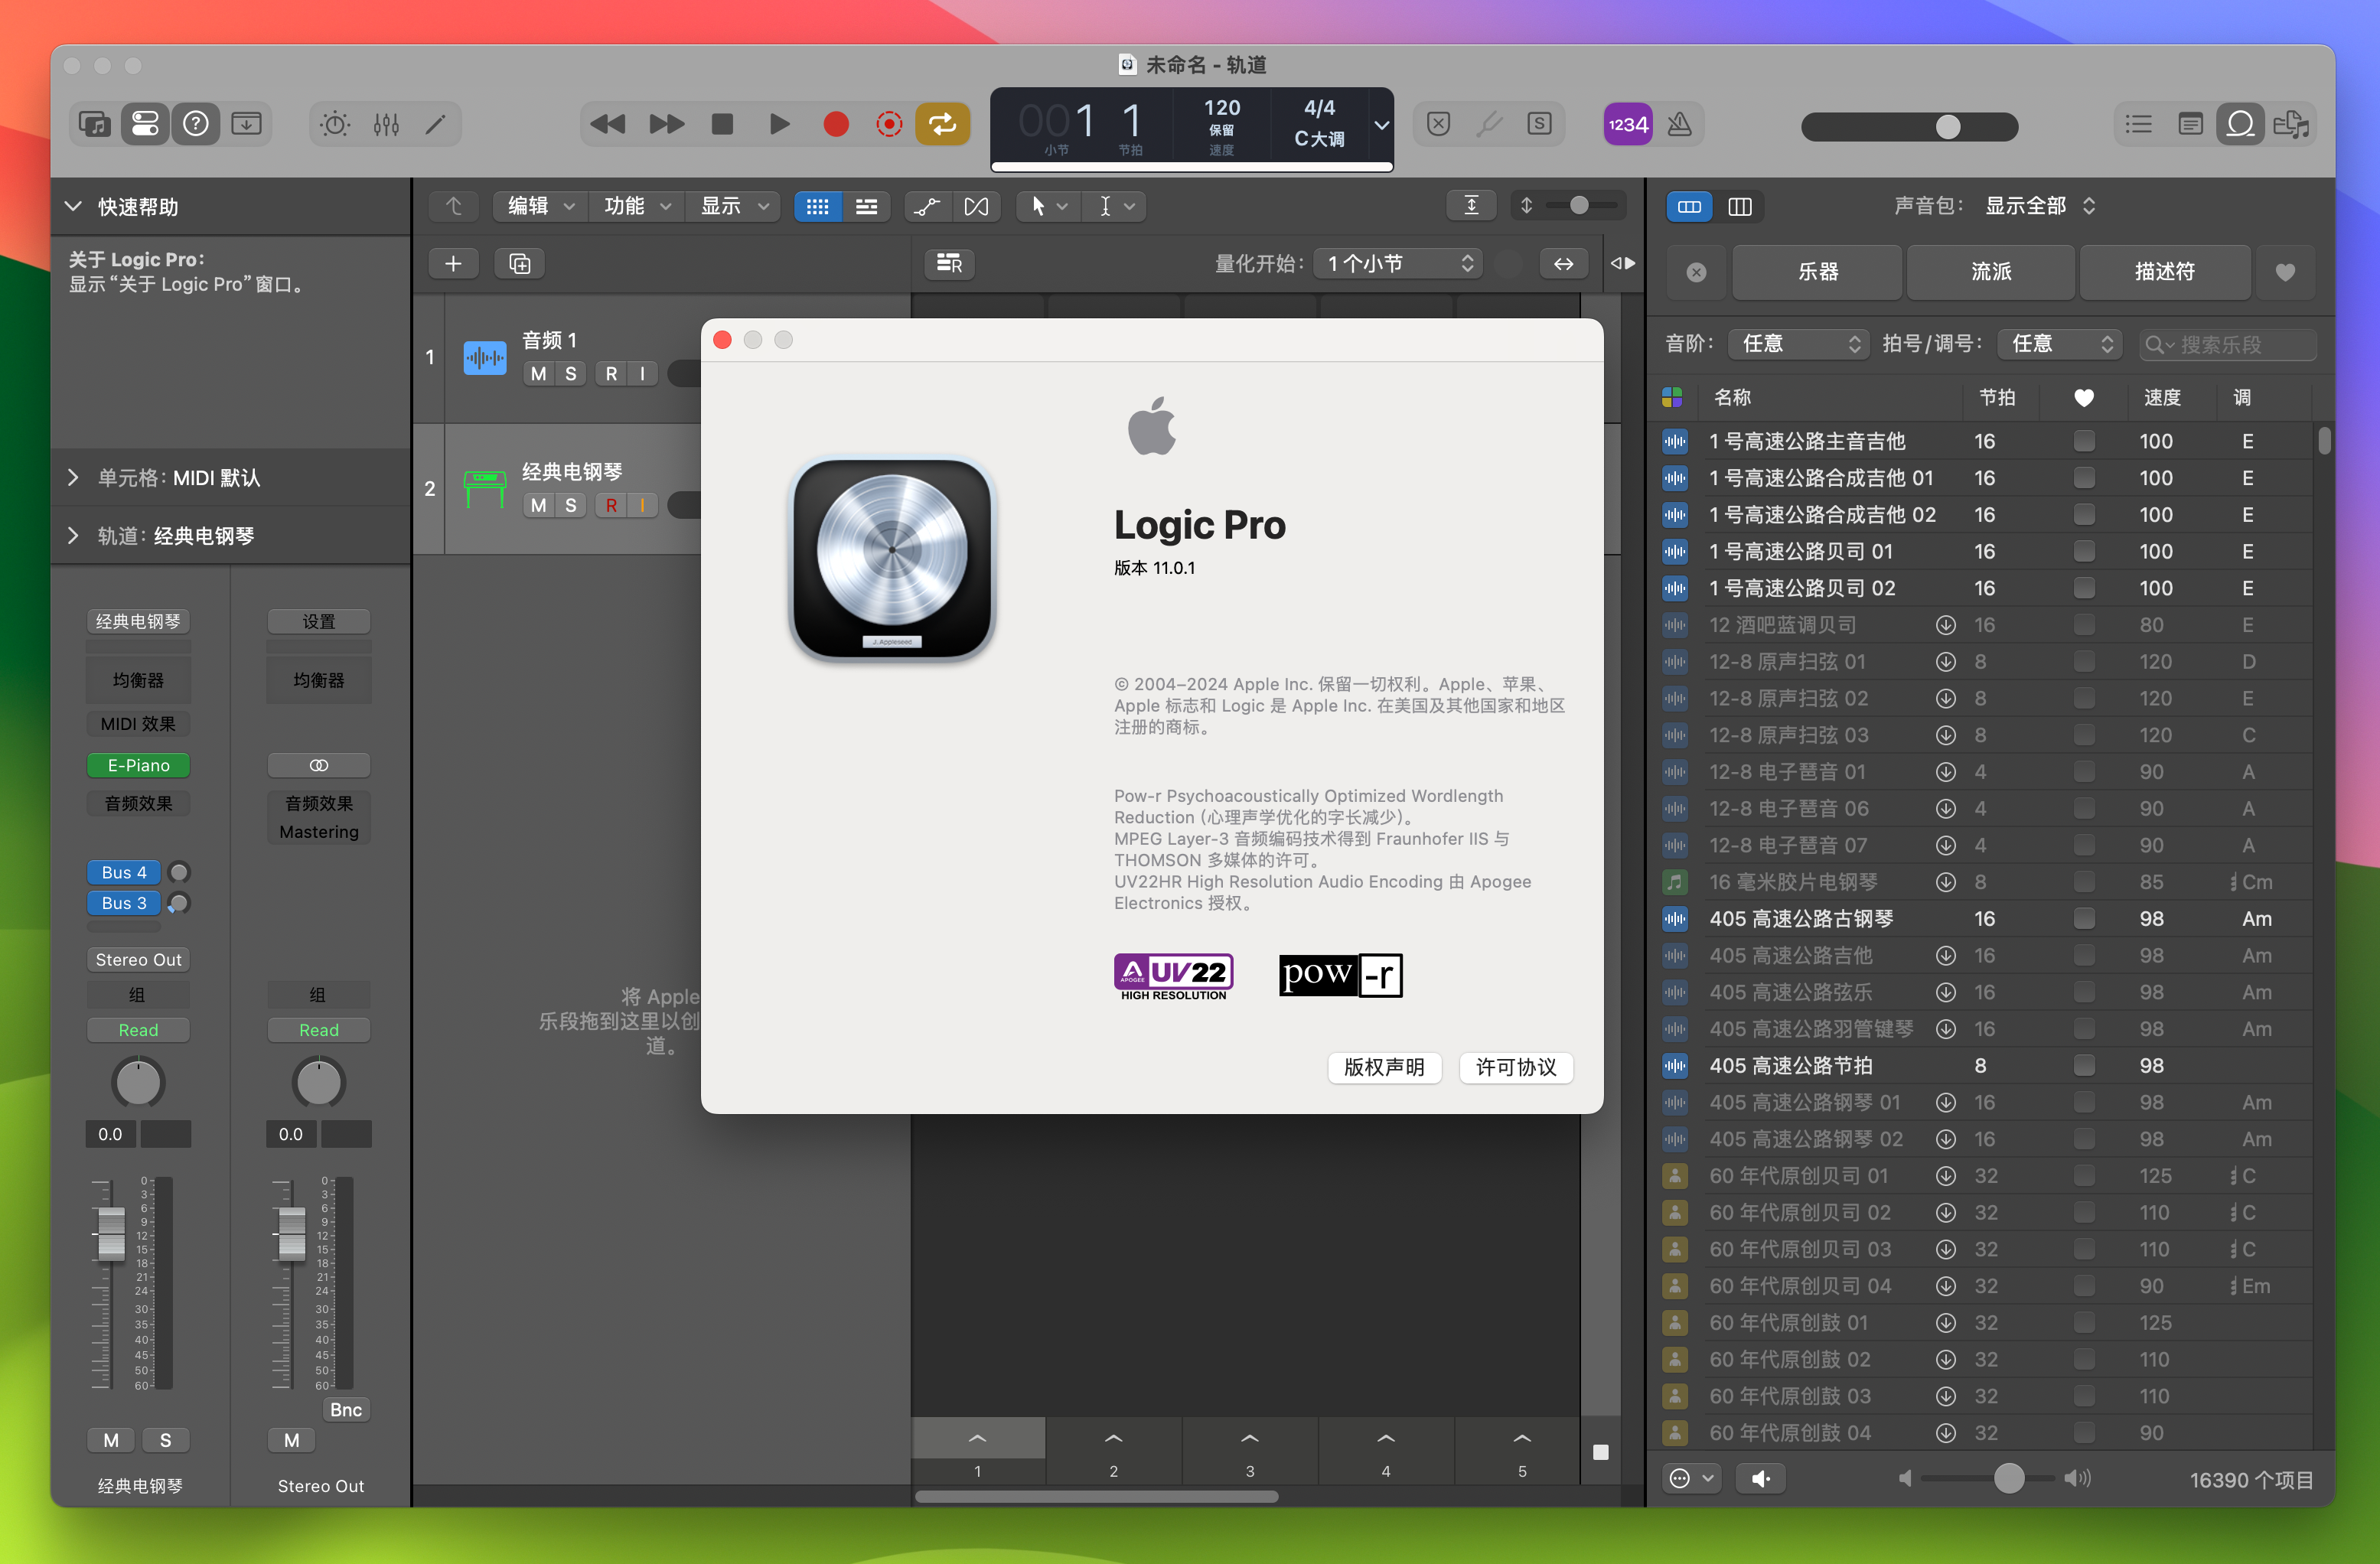Toggle the 1234 count-in button
This screenshot has width=2380, height=1564.
pyautogui.click(x=1628, y=124)
